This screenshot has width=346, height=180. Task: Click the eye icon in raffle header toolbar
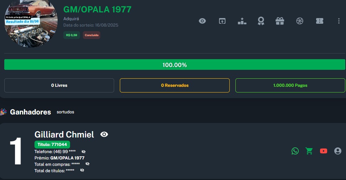tap(202, 21)
